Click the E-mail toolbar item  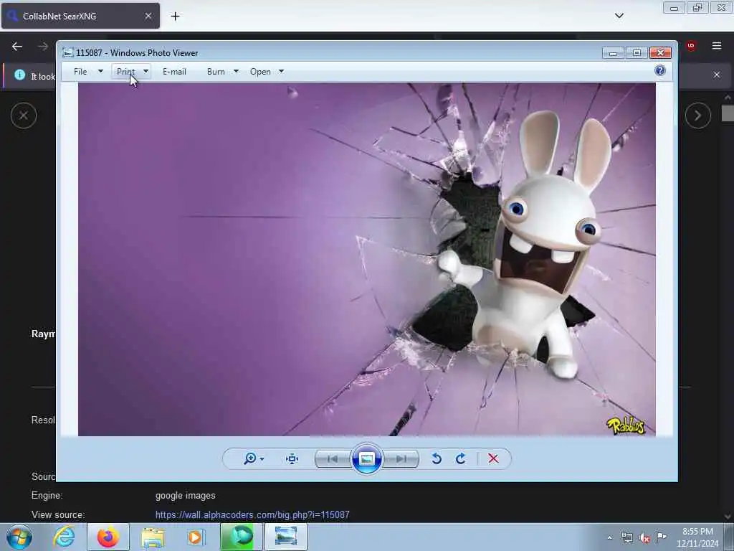[x=174, y=72]
